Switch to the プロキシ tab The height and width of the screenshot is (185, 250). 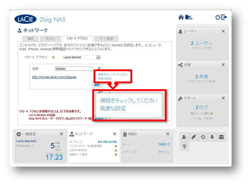tap(50, 39)
